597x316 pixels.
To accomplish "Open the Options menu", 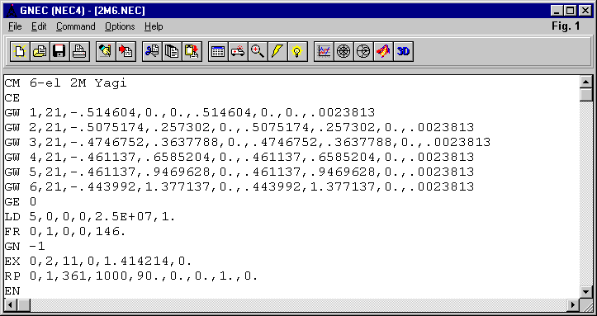I will tap(120, 26).
